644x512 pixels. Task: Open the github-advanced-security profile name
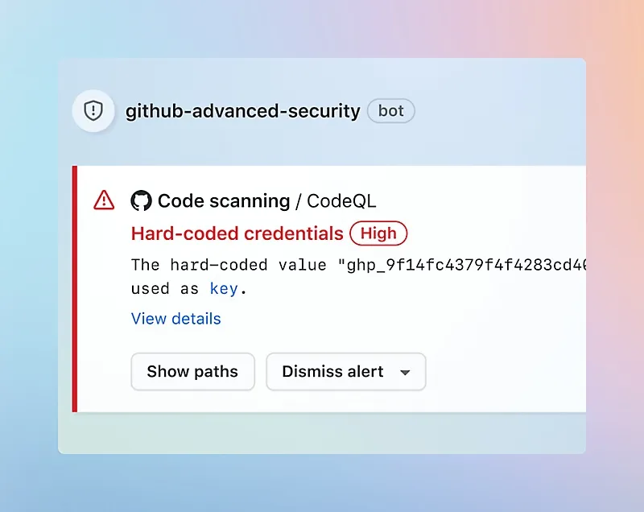(242, 111)
